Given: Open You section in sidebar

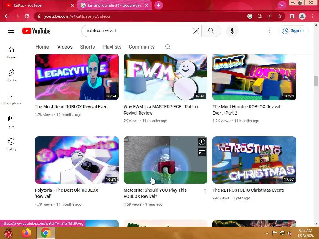Looking at the screenshot, I should pos(11,122).
